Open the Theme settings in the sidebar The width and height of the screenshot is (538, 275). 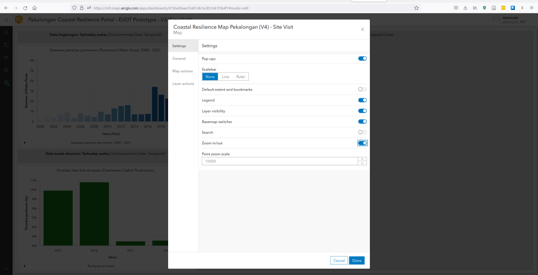click(x=6, y=57)
